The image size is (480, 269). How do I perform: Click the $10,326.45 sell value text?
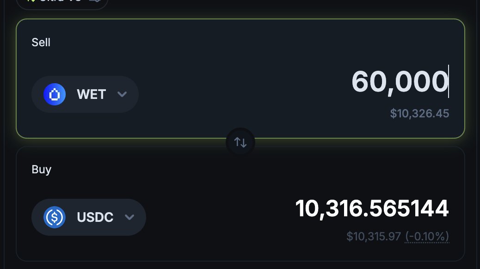pos(419,114)
